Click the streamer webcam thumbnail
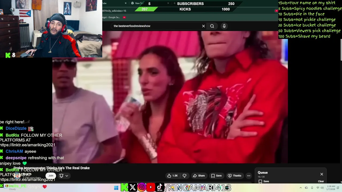The height and width of the screenshot is (192, 342). (51, 29)
